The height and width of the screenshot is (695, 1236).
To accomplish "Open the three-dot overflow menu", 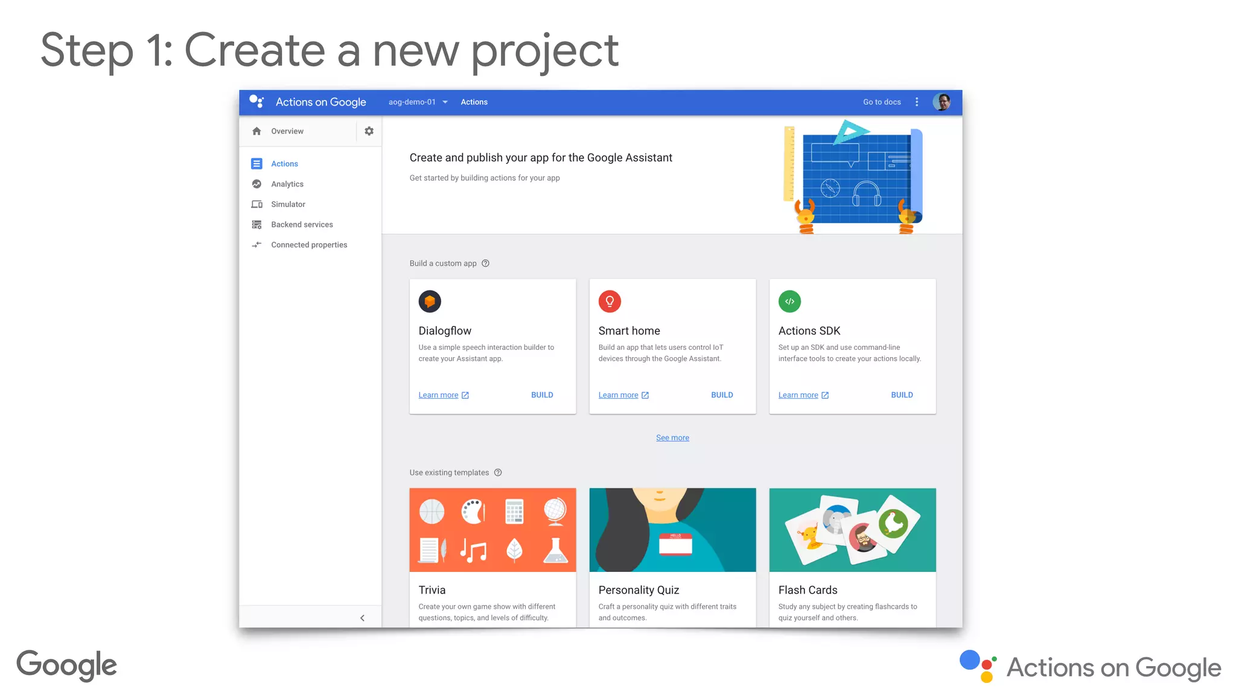I will pos(917,102).
